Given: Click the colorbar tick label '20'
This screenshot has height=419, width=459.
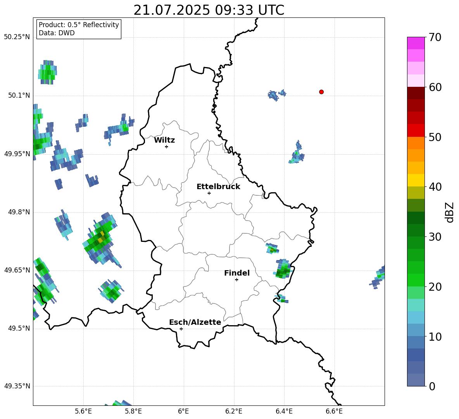Looking at the screenshot, I should [435, 287].
